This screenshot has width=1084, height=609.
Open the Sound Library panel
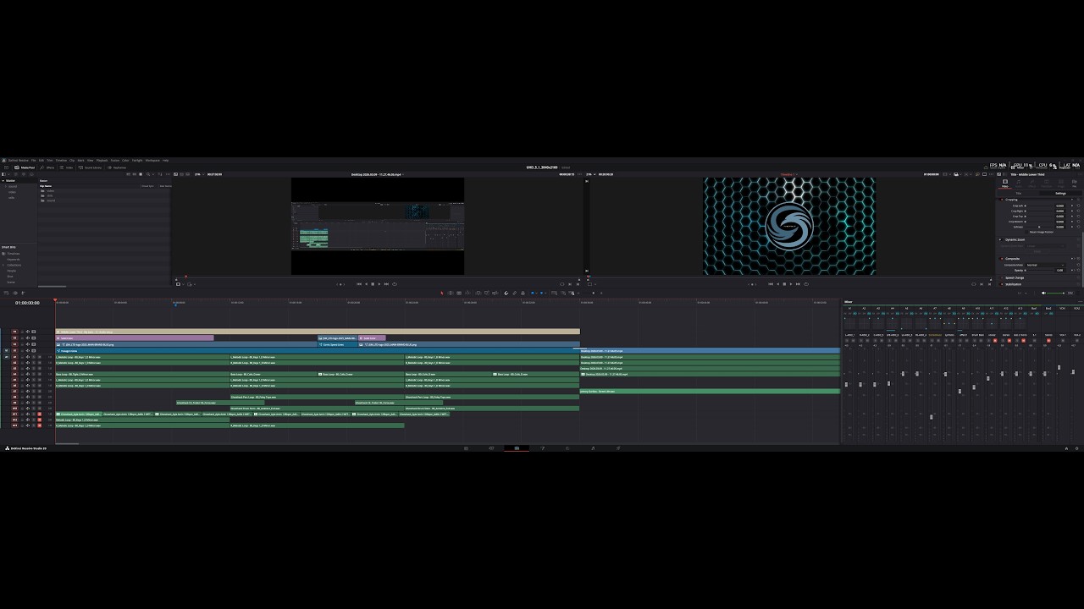click(x=90, y=167)
